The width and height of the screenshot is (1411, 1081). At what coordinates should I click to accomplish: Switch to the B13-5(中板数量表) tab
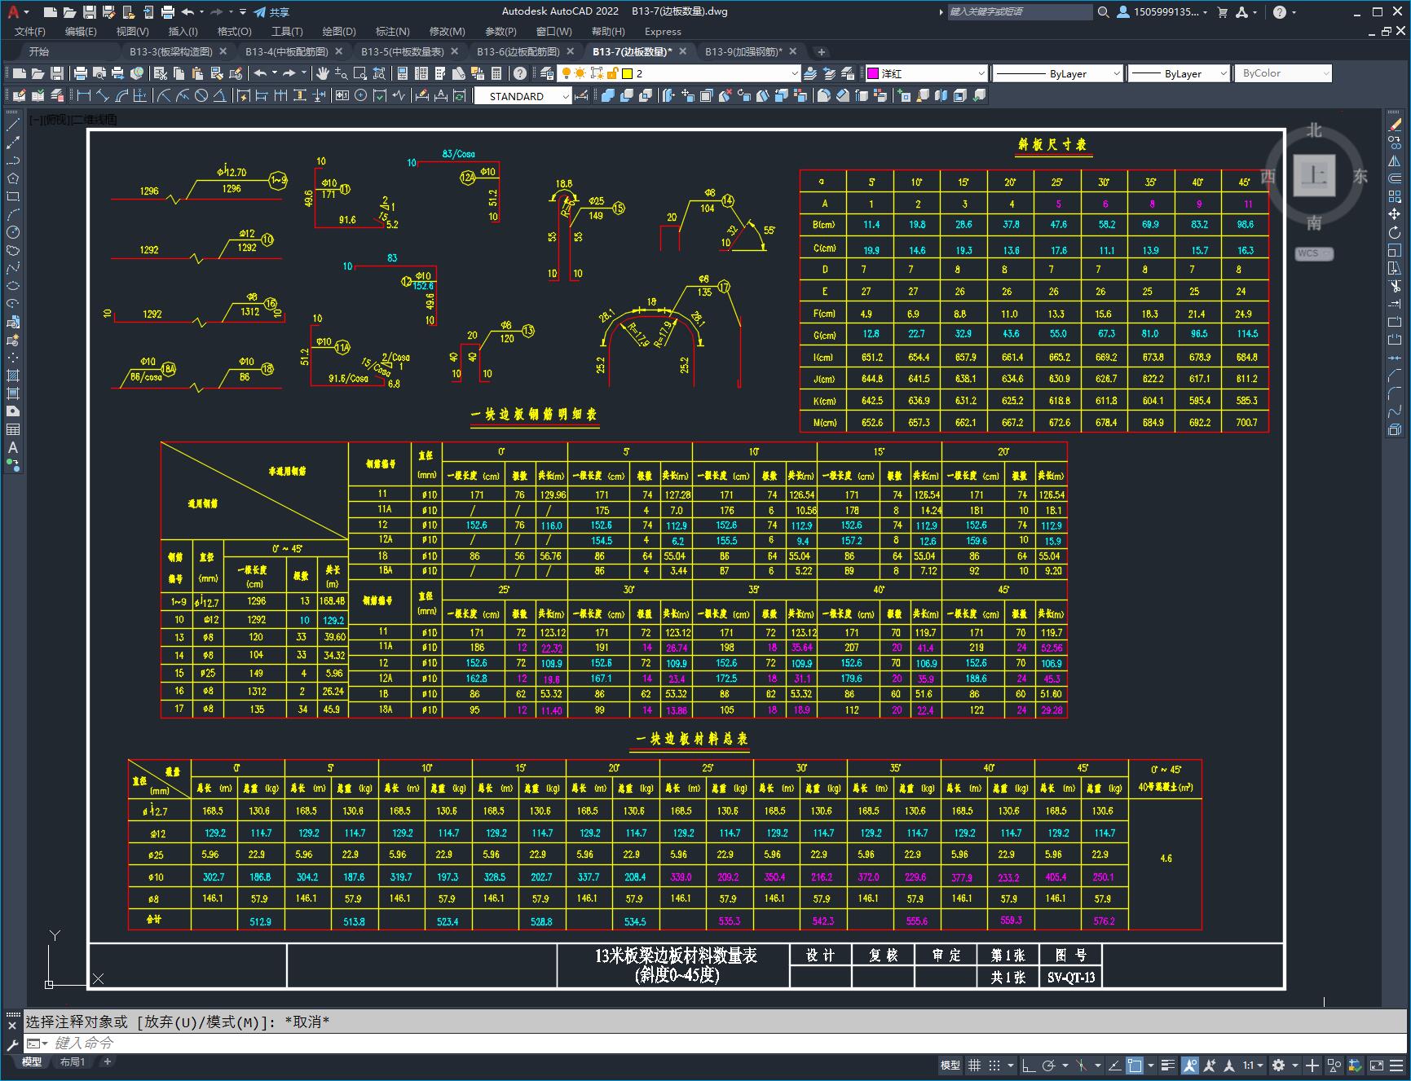403,51
